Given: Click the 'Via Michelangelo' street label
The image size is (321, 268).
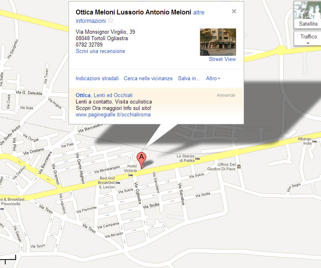Looking at the screenshot, I should (x=107, y=169).
